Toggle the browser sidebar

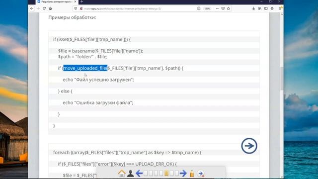coord(266,8)
